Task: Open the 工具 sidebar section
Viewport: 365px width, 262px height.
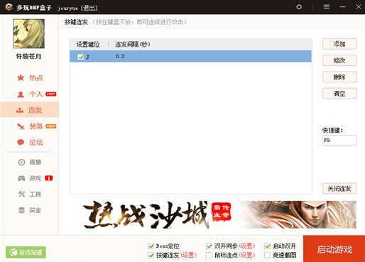Action: point(30,194)
